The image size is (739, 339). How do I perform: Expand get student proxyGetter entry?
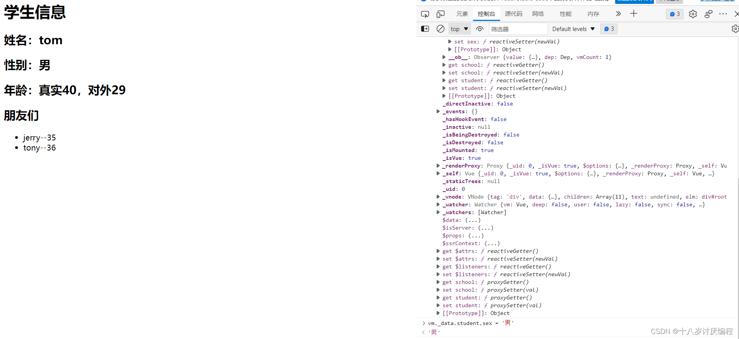[438, 297]
